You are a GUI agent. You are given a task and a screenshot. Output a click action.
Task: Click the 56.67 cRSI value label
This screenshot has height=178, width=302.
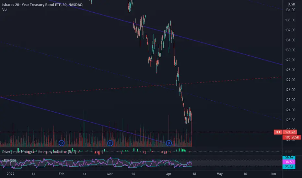pyautogui.click(x=289, y=157)
